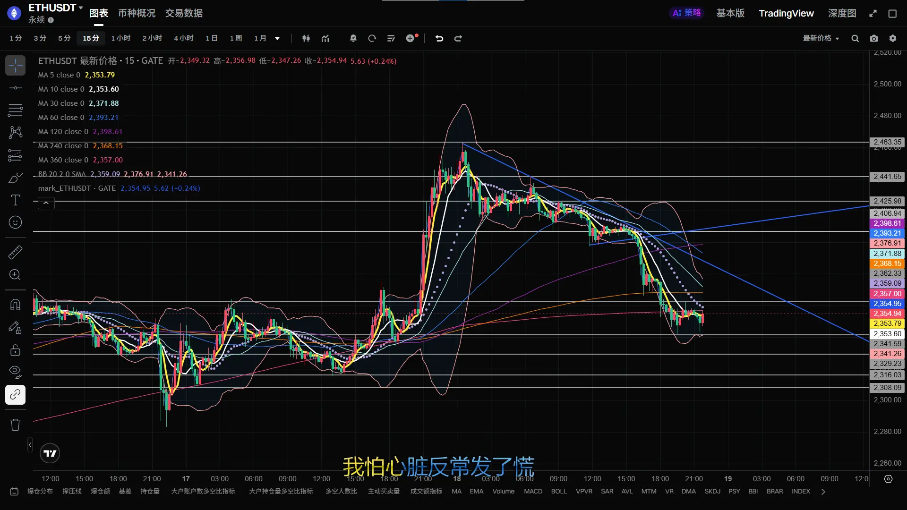Open the 最新价格 price type dropdown

821,38
